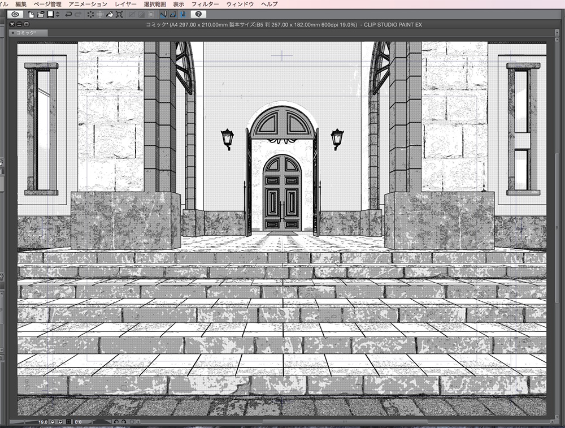Open the ページ管理 menu
This screenshot has width=565, height=428.
(47, 5)
